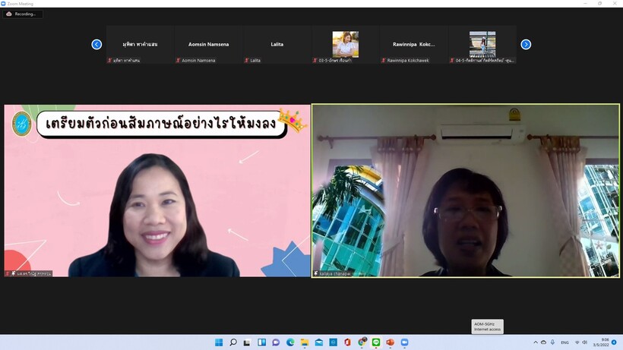The height and width of the screenshot is (350, 623).
Task: Select Aomsin Namsena participant tile
Action: click(209, 45)
